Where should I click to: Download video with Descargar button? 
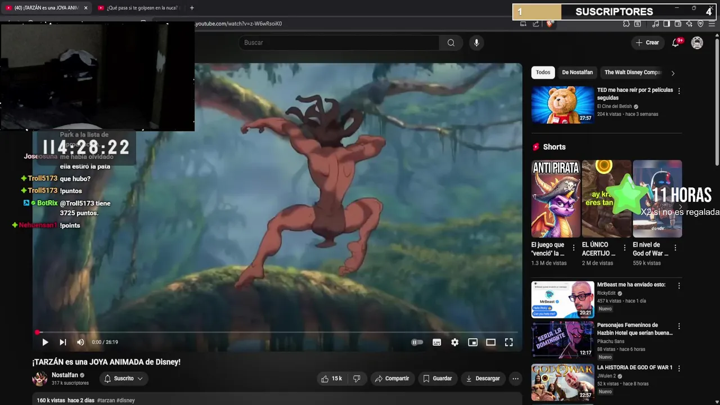pos(483,379)
